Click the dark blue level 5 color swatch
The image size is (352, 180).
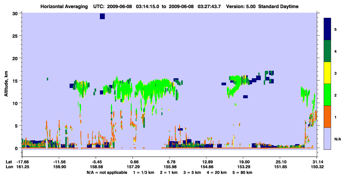327,29
